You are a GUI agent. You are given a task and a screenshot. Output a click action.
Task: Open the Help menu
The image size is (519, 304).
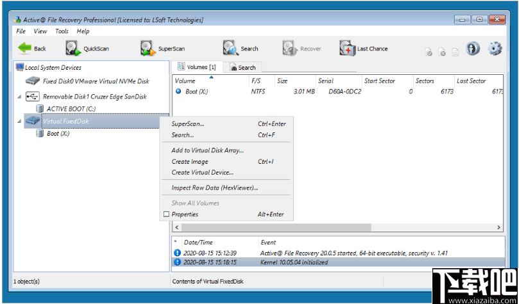pos(83,31)
